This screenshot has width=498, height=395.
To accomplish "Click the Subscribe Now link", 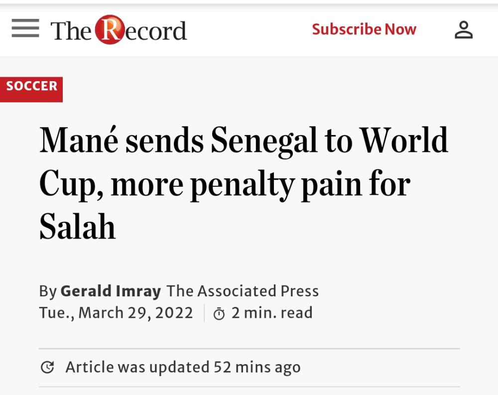I will click(x=364, y=29).
